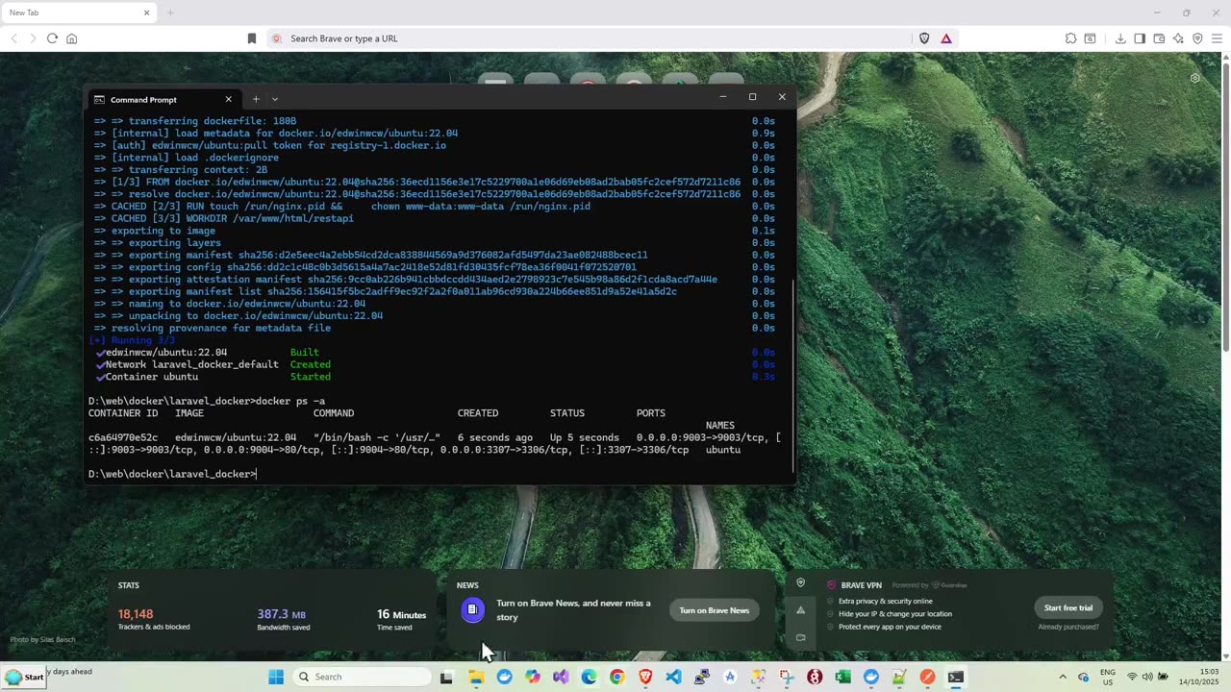This screenshot has width=1231, height=692.
Task: Open the new tab page customize gear
Action: click(x=1194, y=78)
